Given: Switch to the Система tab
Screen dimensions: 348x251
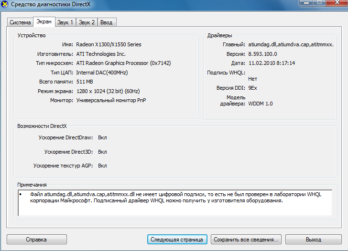Looking at the screenshot, I should click(x=20, y=22).
